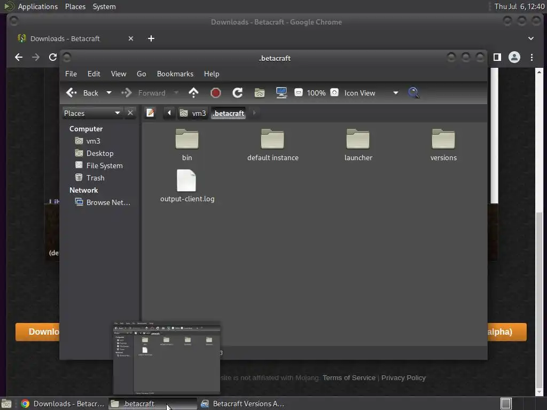The width and height of the screenshot is (547, 410).
Task: Click the clock showing Thu Jul 6
Action: [519, 6]
